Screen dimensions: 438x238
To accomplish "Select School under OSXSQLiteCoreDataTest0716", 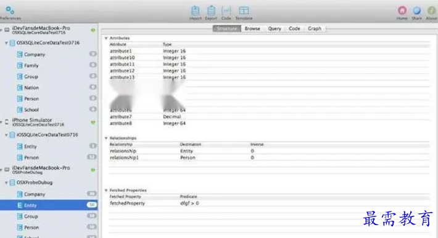I will click(x=49, y=109).
